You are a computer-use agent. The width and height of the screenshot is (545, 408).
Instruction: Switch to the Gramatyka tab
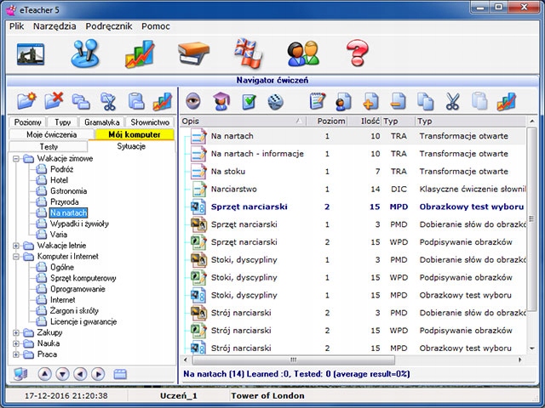coord(101,122)
